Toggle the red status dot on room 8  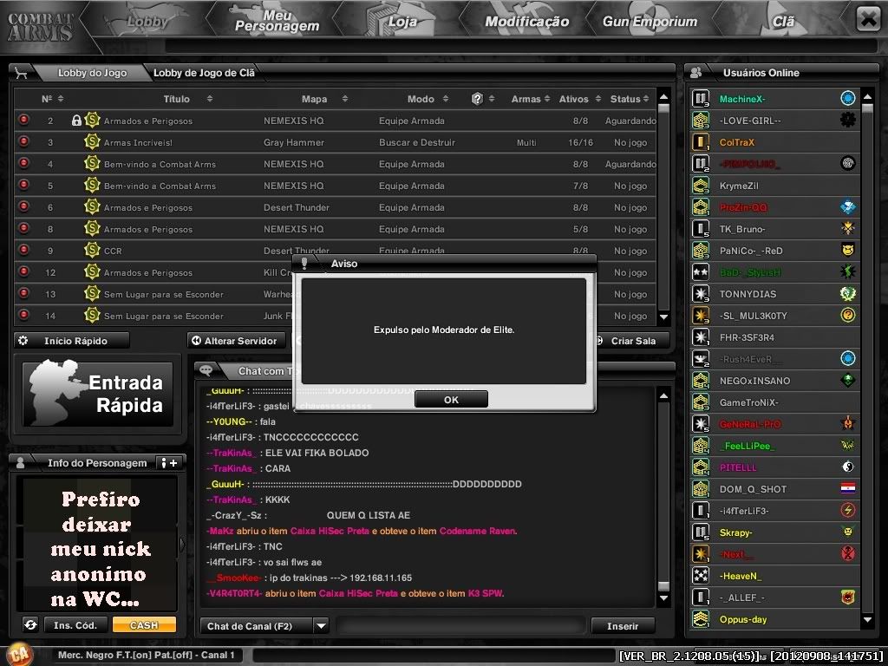point(24,229)
